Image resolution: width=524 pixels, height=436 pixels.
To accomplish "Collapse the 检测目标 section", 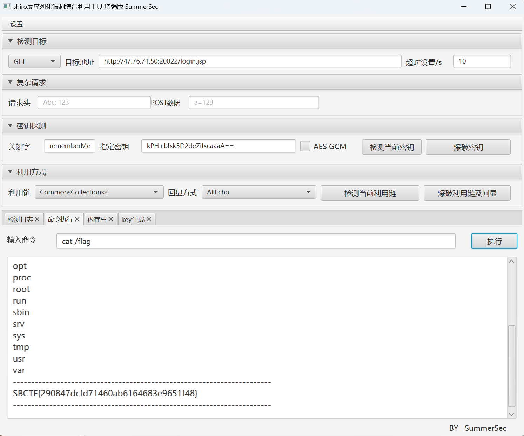I will click(x=10, y=41).
